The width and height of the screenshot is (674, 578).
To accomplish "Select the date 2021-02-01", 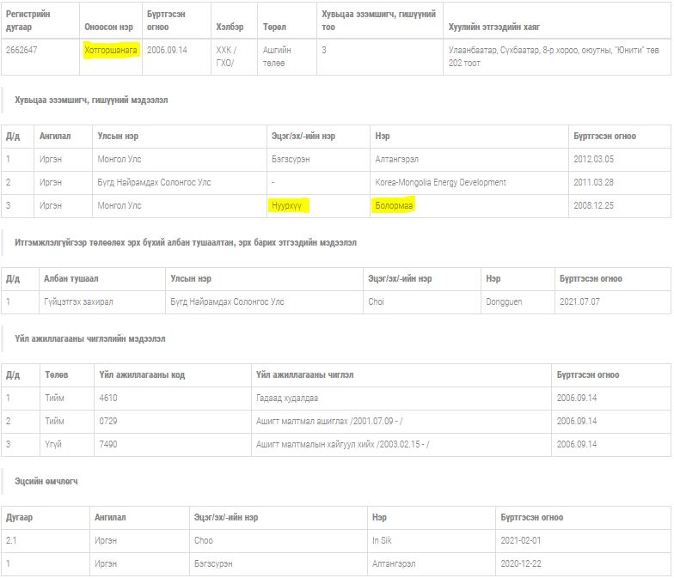I will click(x=521, y=541).
